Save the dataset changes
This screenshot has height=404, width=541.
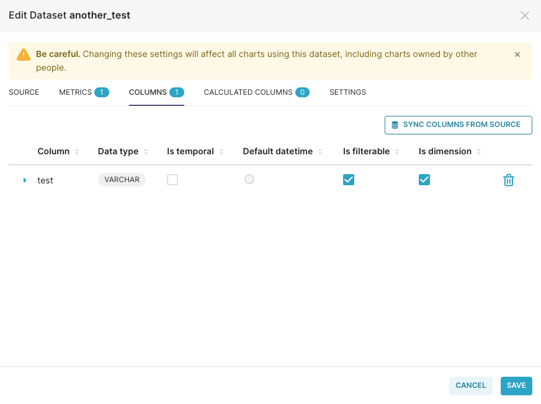(516, 385)
